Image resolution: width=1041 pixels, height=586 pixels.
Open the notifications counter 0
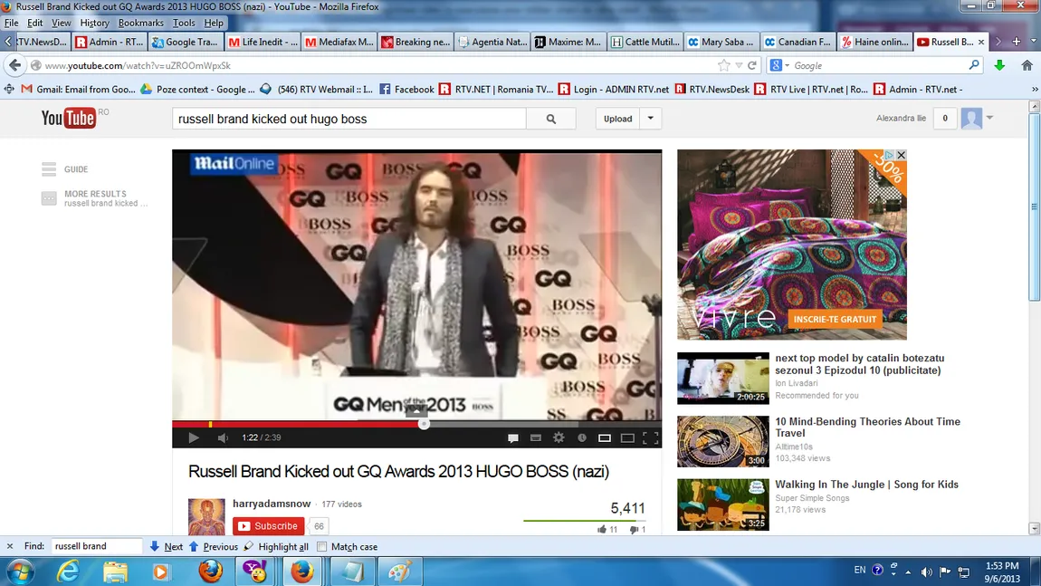(x=945, y=119)
